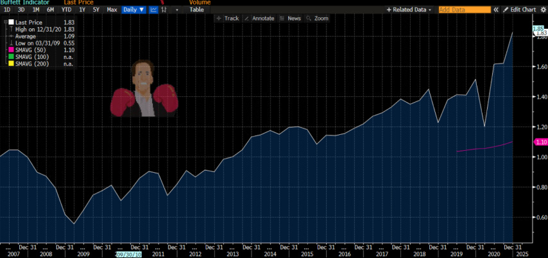Click the 1.85 axis value tag

[538, 28]
